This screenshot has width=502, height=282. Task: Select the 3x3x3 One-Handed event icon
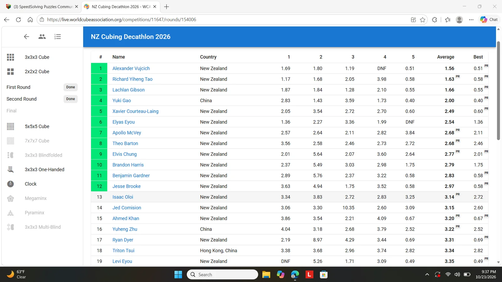(10, 170)
